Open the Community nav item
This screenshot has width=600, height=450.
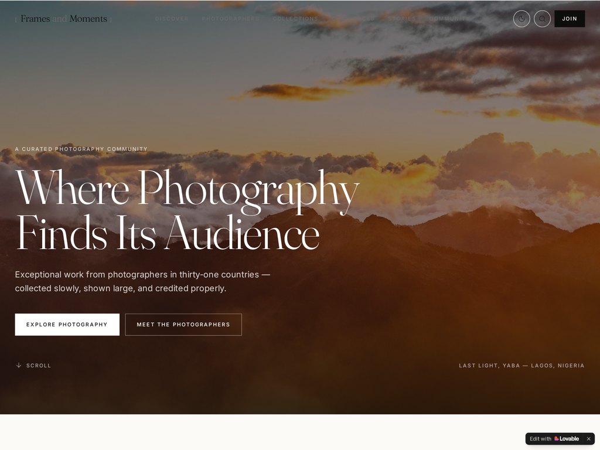448,19
